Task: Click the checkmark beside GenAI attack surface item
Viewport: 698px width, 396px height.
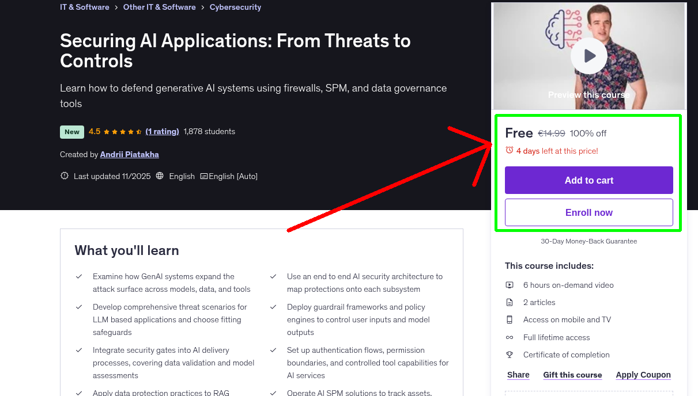Action: pyautogui.click(x=79, y=276)
